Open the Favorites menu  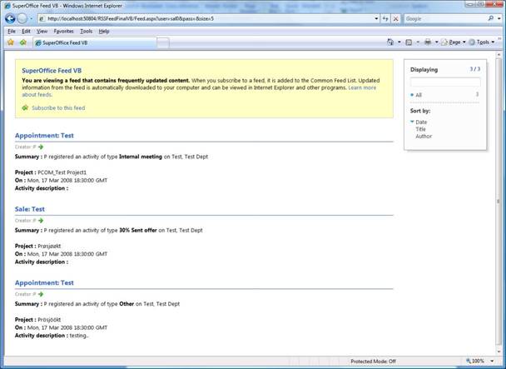[x=63, y=31]
